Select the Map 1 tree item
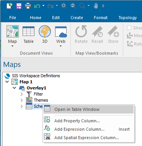Image resolution: width=142 pixels, height=146 pixels. pos(26,82)
